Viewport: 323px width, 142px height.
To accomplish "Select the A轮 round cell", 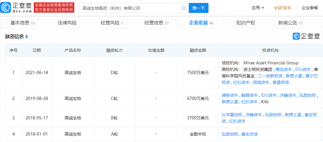I will 114,134.
